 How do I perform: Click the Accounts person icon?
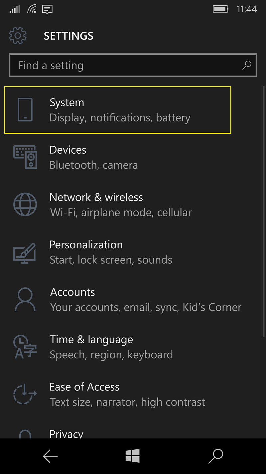point(25,299)
